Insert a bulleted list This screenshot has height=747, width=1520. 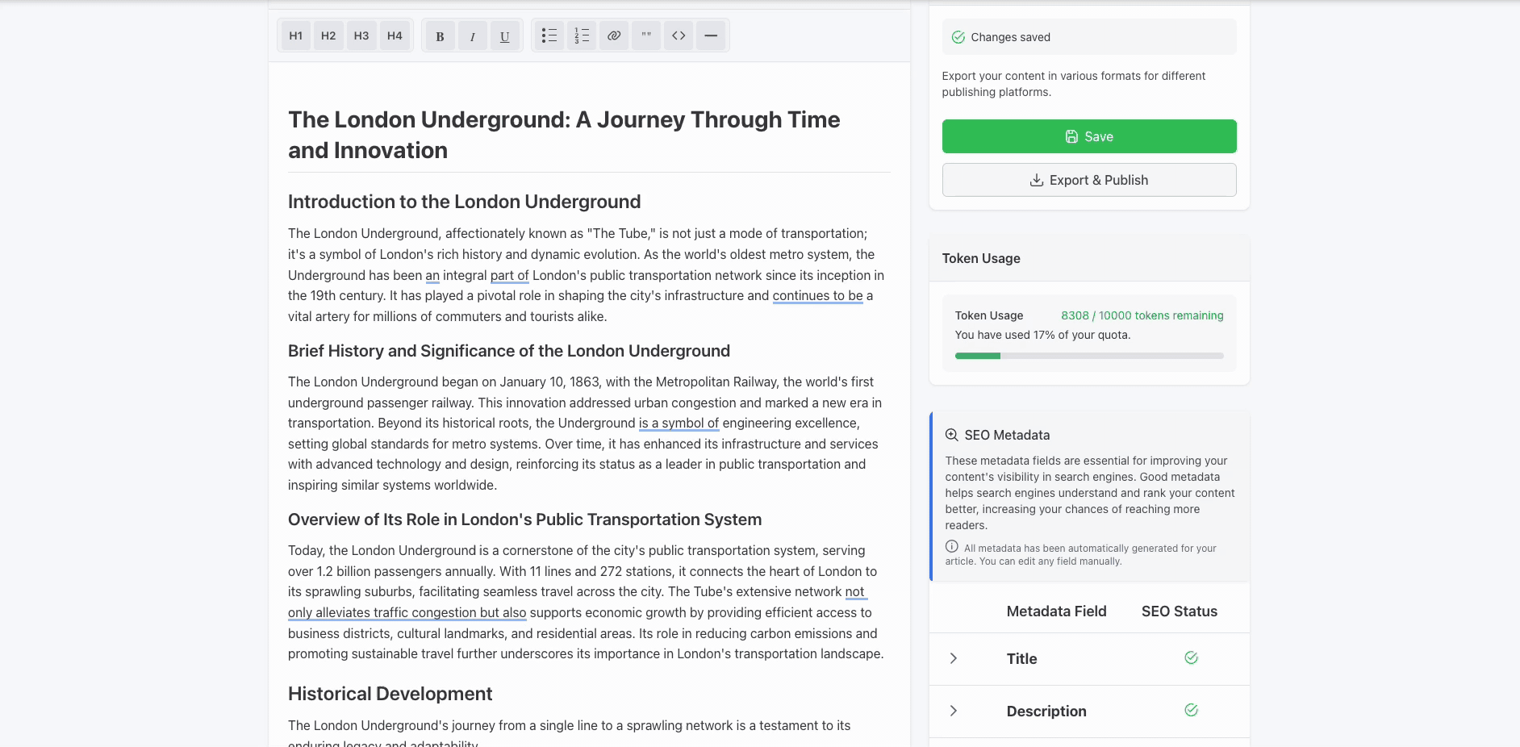(549, 35)
